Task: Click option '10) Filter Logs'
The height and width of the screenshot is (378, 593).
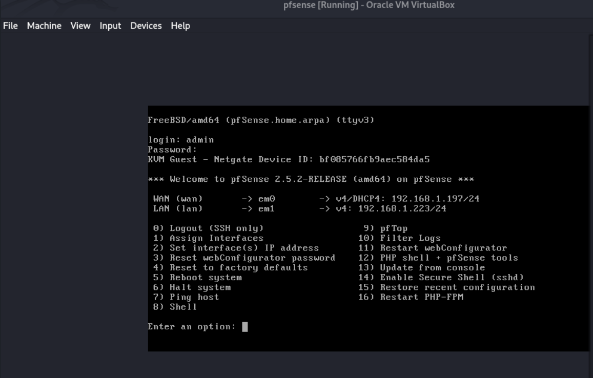Action: [399, 238]
